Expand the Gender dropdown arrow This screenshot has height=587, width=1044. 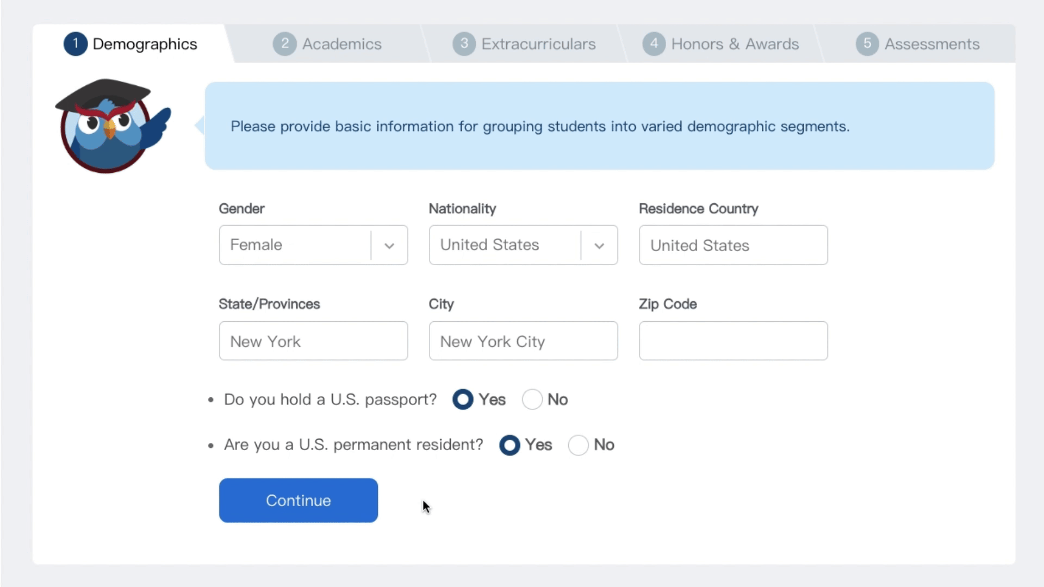389,246
